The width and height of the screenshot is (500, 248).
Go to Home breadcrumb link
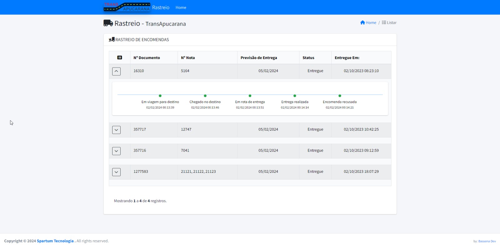(371, 22)
